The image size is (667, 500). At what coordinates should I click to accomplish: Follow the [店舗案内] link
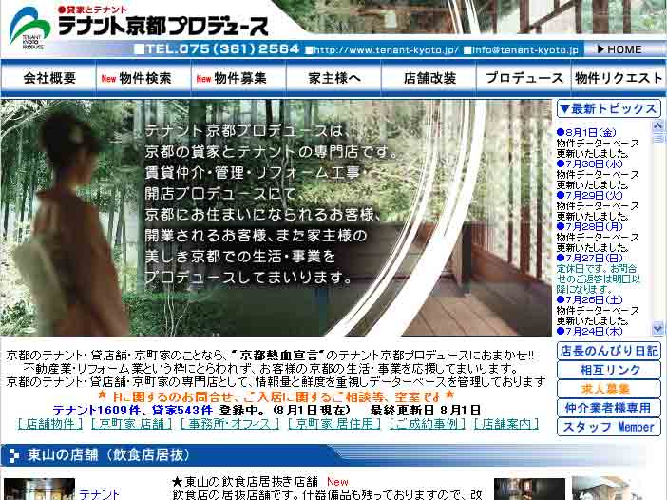[x=506, y=424]
